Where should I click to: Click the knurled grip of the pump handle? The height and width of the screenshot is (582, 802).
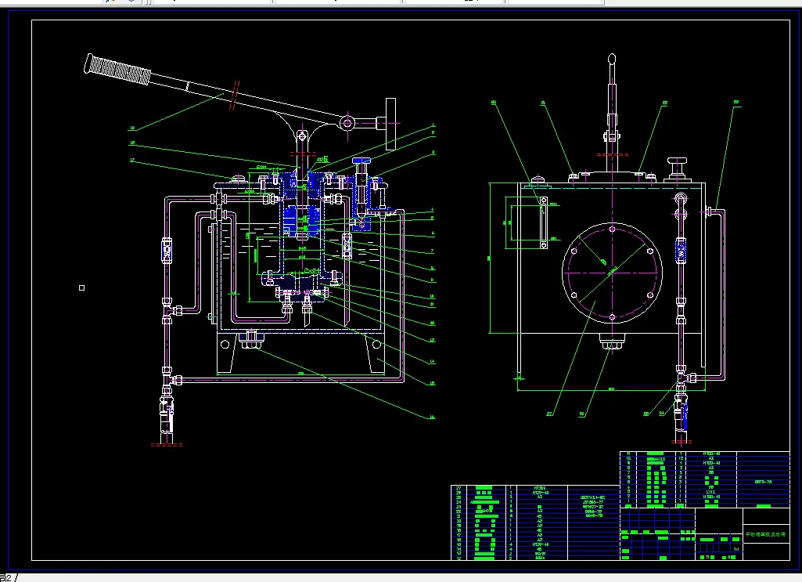[x=117, y=69]
